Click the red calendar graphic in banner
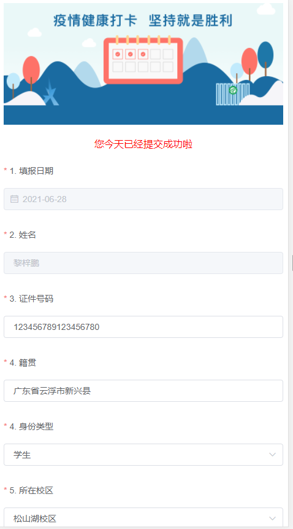The image size is (293, 529). pyautogui.click(x=143, y=60)
